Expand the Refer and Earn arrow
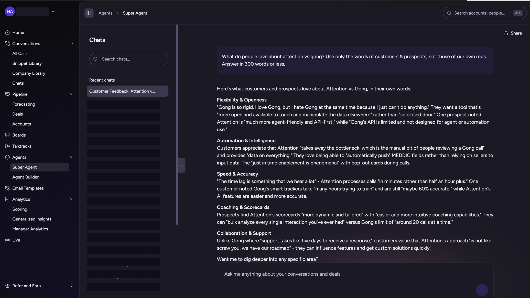This screenshot has width=530, height=298. point(72,286)
